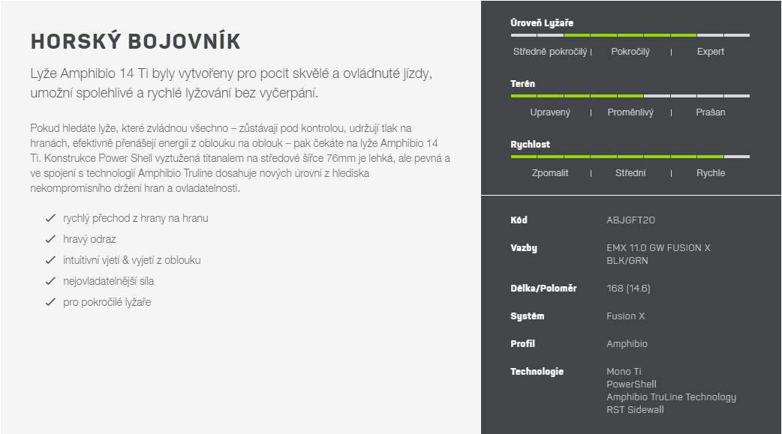Click the 'Úroveň Lyžaře' level bar
782x434 pixels.
(x=630, y=35)
